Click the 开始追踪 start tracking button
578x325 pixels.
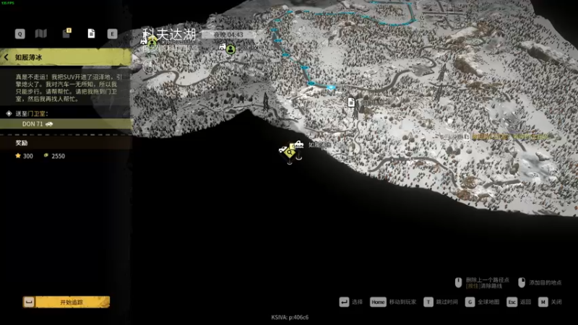66,302
